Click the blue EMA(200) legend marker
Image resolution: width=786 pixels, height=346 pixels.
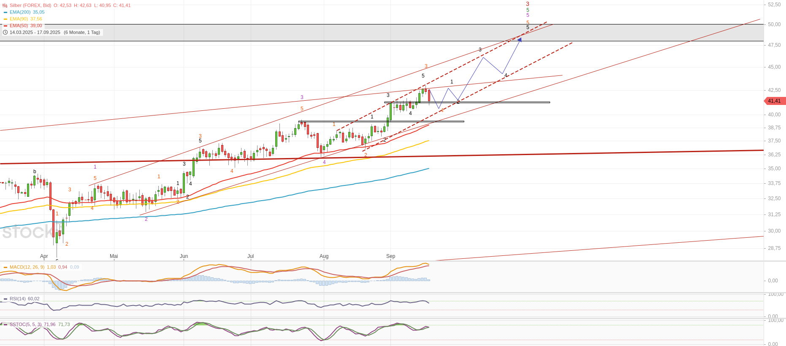tap(5, 12)
